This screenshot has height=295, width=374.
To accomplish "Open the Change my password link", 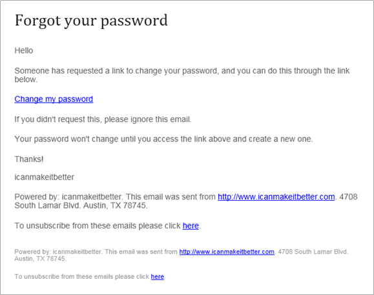I will click(x=54, y=99).
